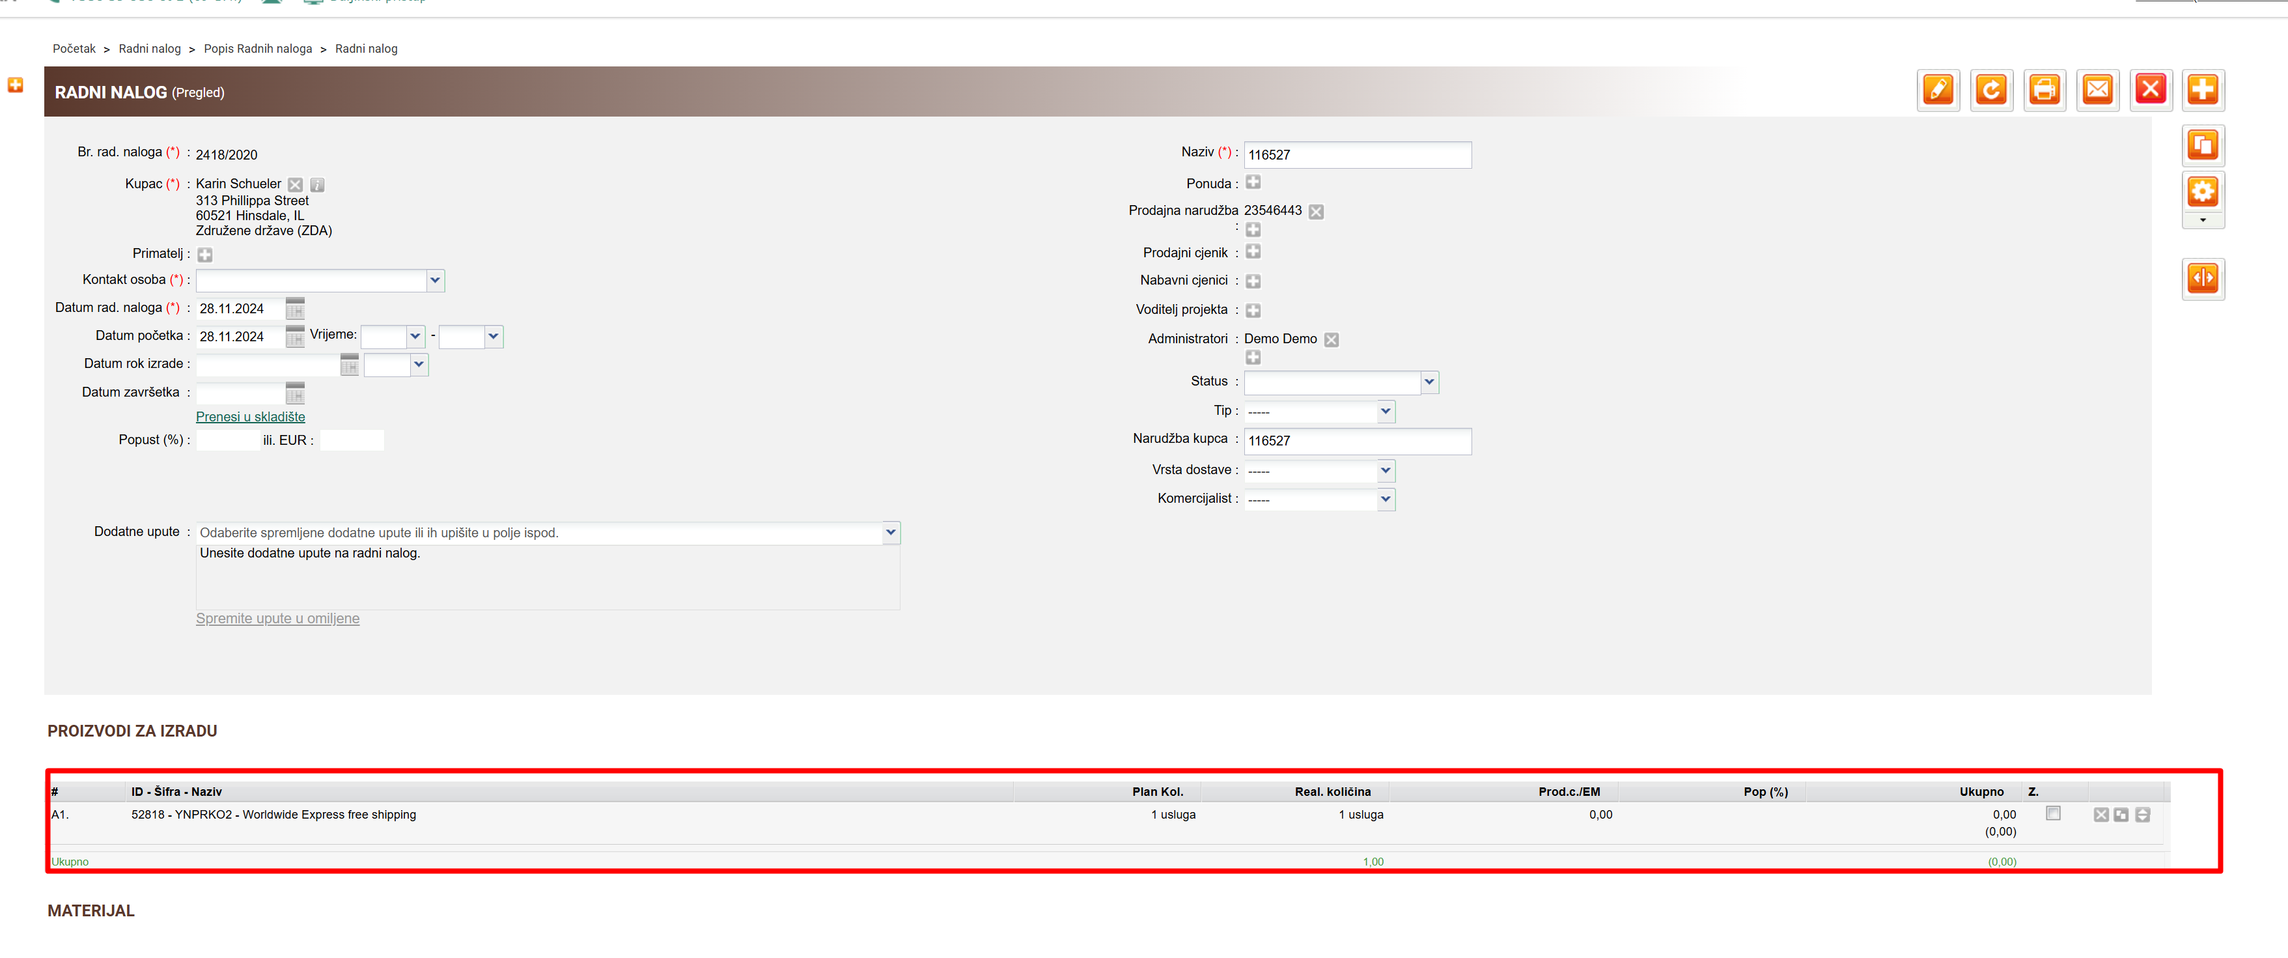Click the red X delete icon

click(x=2151, y=90)
